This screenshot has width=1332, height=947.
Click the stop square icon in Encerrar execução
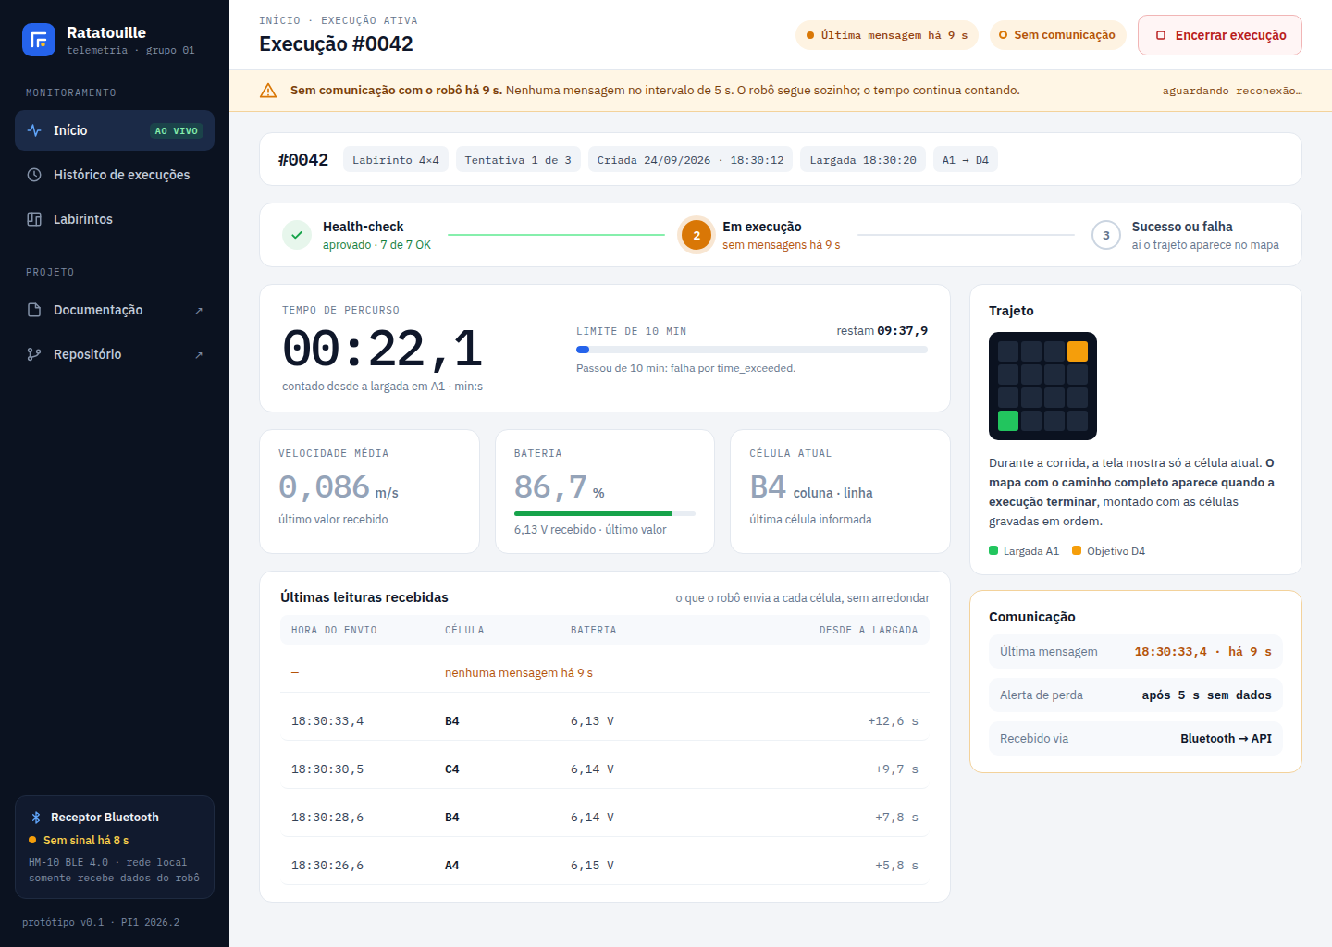1161,35
